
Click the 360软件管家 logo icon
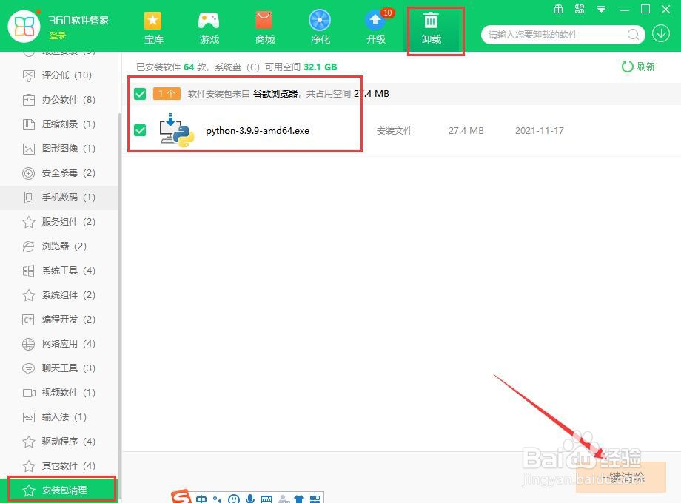click(24, 27)
